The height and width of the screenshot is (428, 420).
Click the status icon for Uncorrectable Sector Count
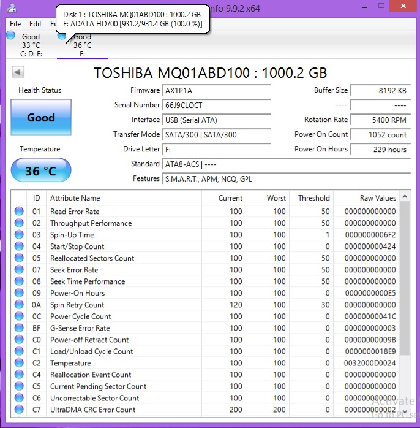[19, 398]
